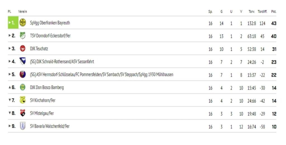Click the SpVgg Oberfranken Bayreuth club crest
Screen dimensions: 286x145
[23, 23]
